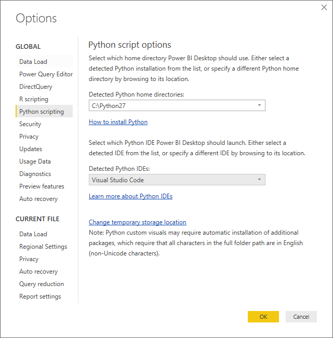The height and width of the screenshot is (338, 333).
Task: Open Report settings page
Action: [x=44, y=296]
